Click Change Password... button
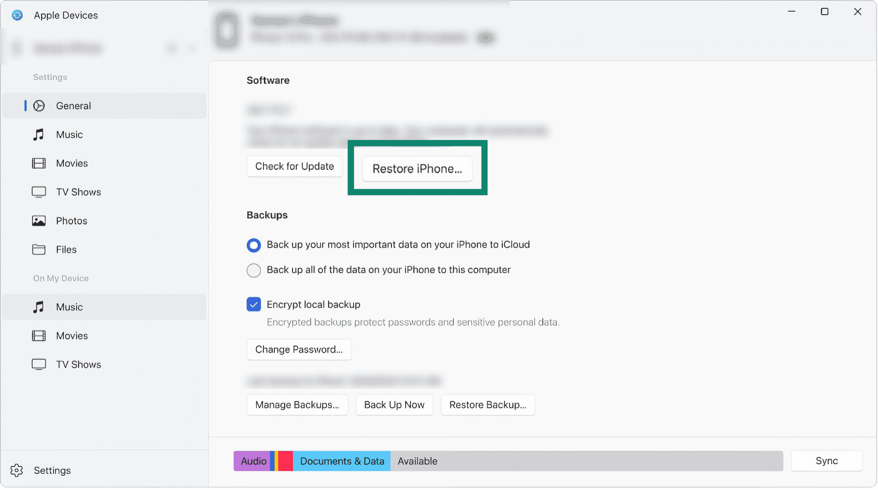This screenshot has height=490, width=878. [299, 349]
